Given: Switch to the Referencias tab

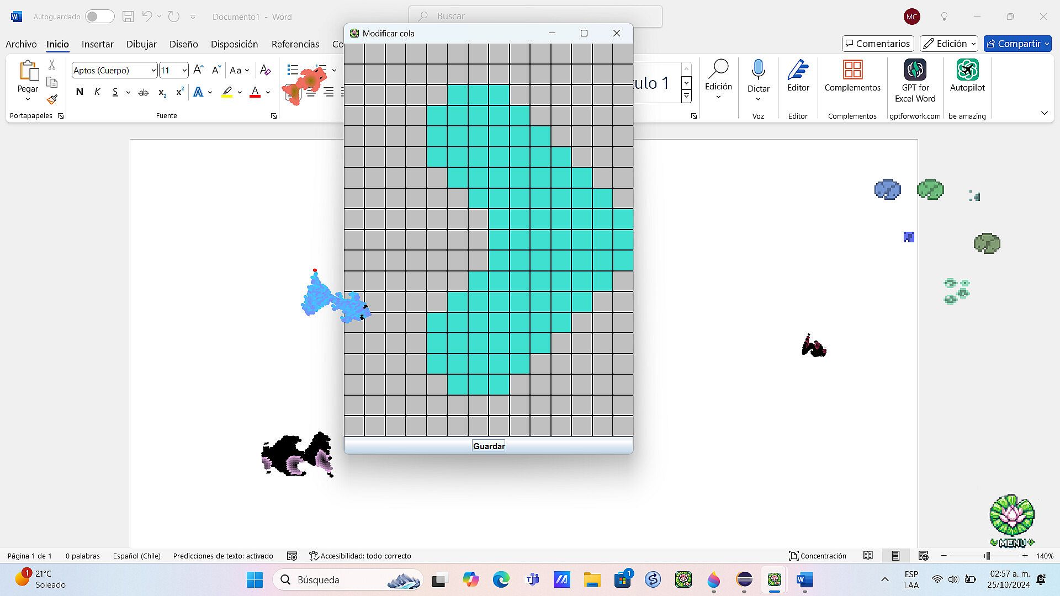Looking at the screenshot, I should [295, 44].
